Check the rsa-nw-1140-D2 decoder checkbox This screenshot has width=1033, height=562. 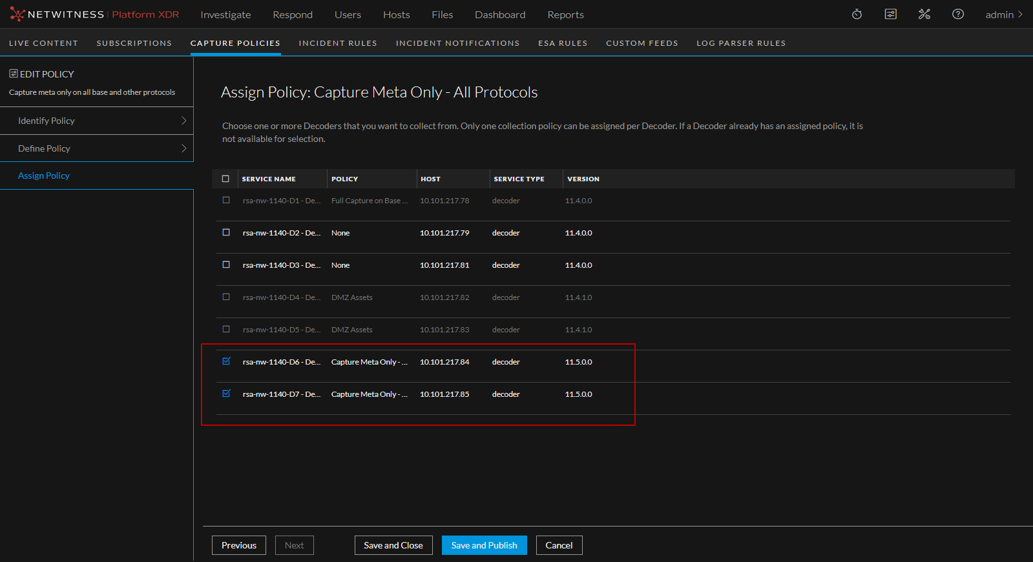coord(226,232)
